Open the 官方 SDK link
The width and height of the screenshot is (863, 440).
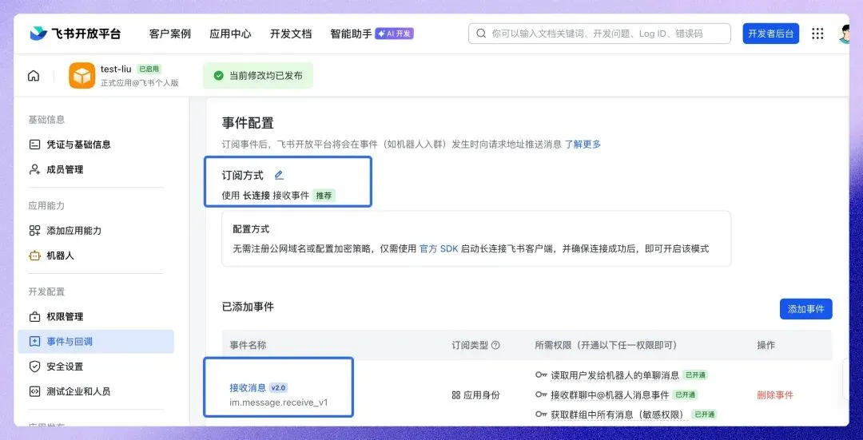click(439, 248)
